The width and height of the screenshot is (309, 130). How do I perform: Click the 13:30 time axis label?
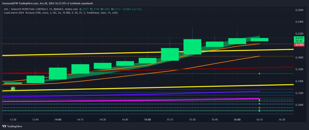click(13, 120)
